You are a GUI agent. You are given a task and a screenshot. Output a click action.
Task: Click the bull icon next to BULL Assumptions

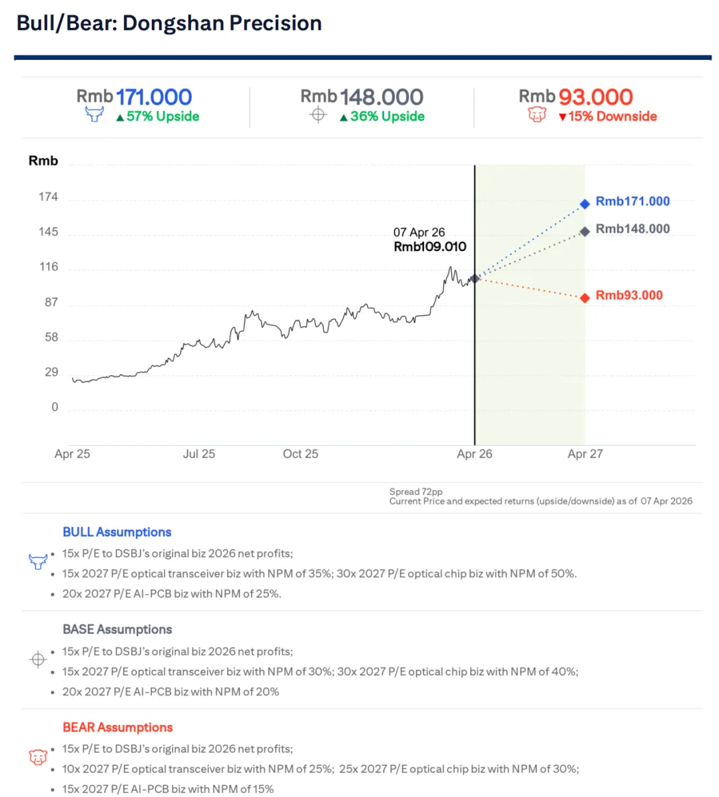point(38,561)
